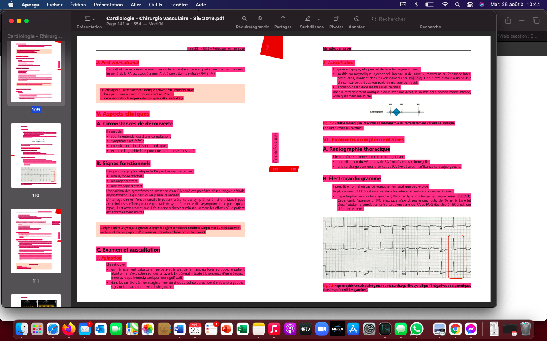Open the Fichier menu
This screenshot has height=341, width=547.
point(55,5)
